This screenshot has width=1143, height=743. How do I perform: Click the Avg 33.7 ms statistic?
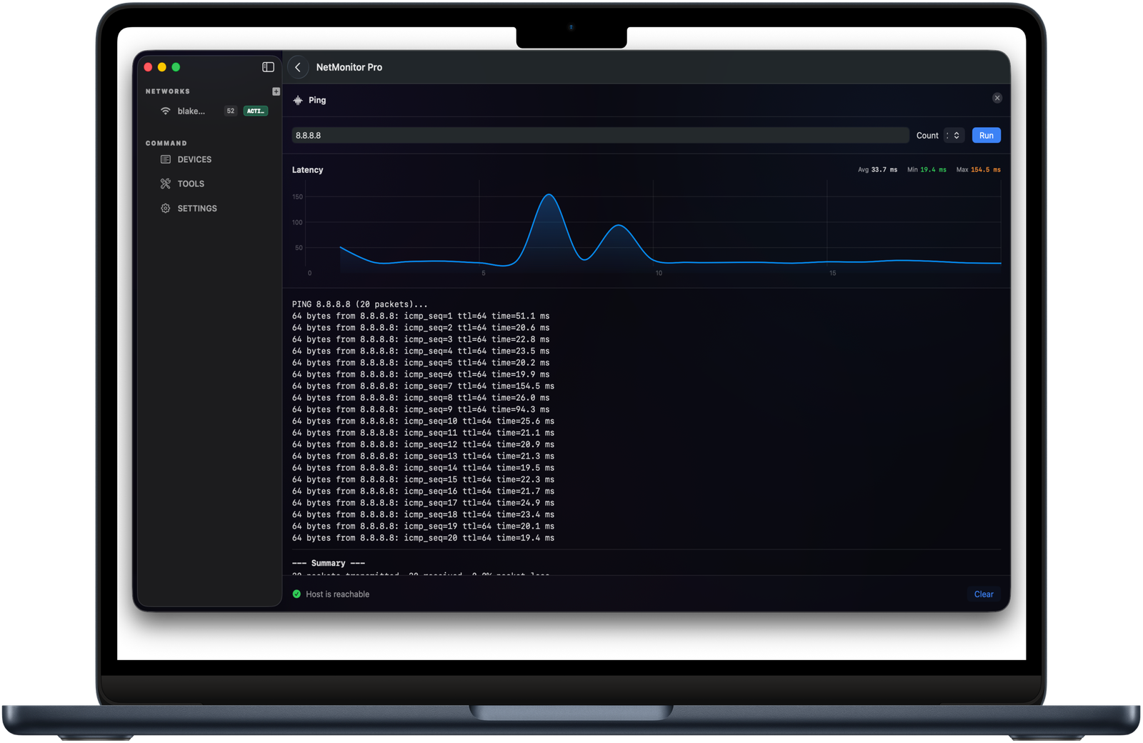tap(877, 170)
